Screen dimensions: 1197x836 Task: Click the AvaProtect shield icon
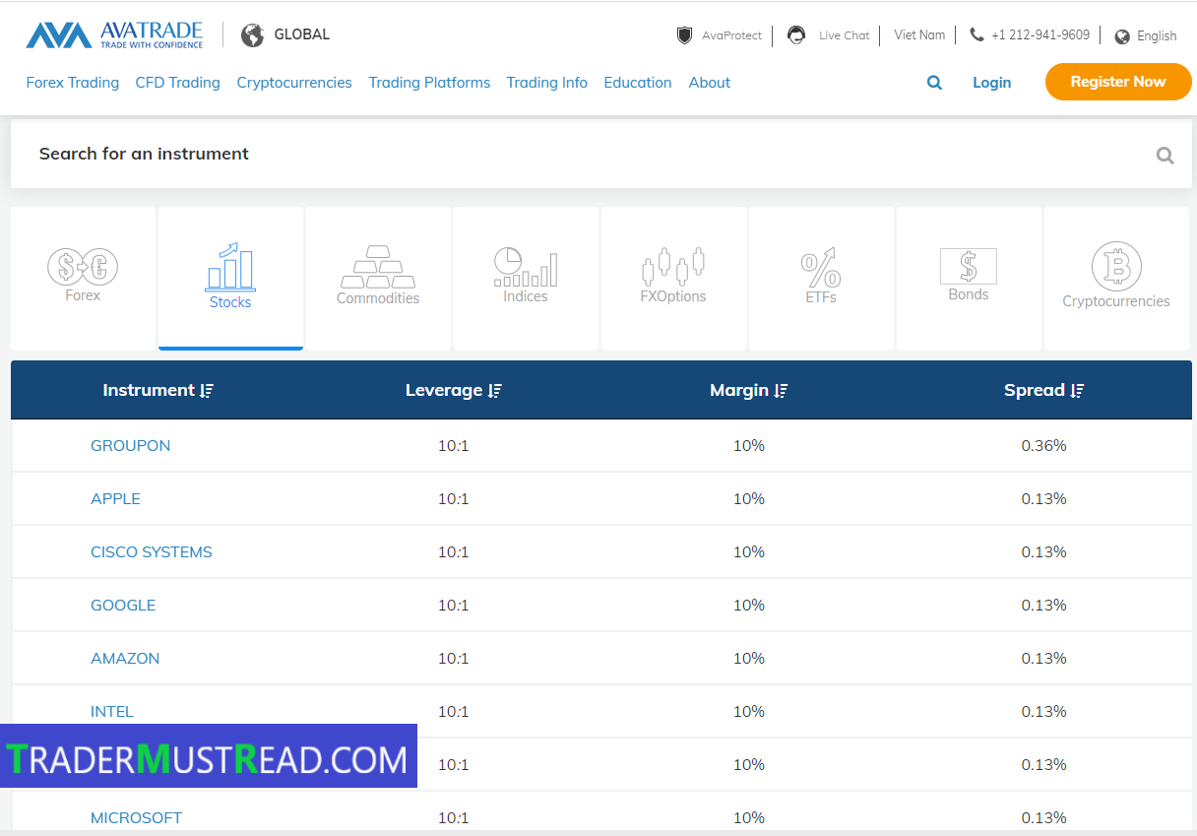click(x=684, y=35)
